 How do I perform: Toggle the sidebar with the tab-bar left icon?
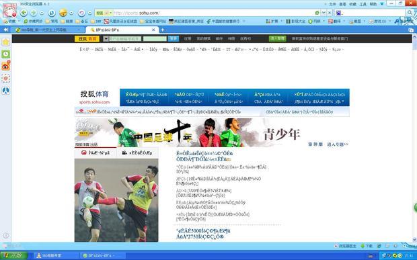tap(5, 30)
